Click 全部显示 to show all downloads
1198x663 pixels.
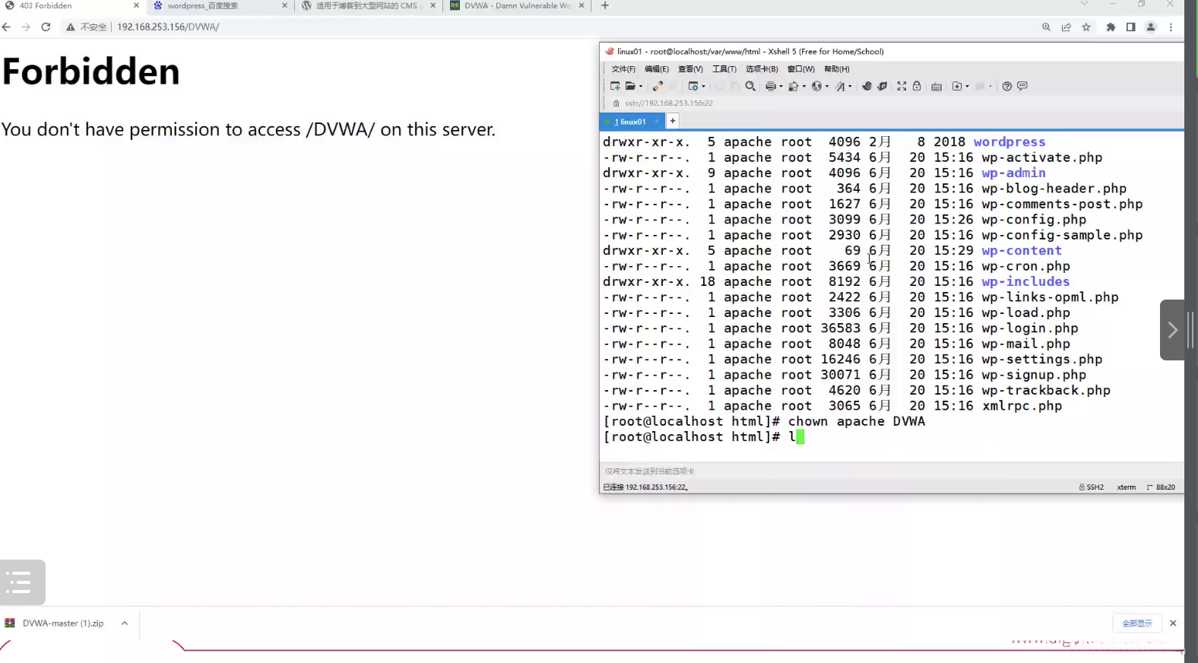click(x=1137, y=623)
